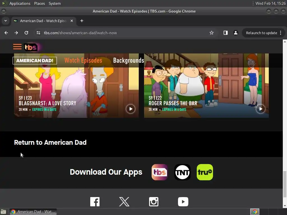Go back to the previous page

6,33
